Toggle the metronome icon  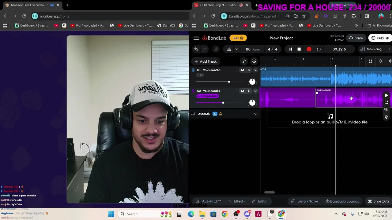[x=229, y=49]
